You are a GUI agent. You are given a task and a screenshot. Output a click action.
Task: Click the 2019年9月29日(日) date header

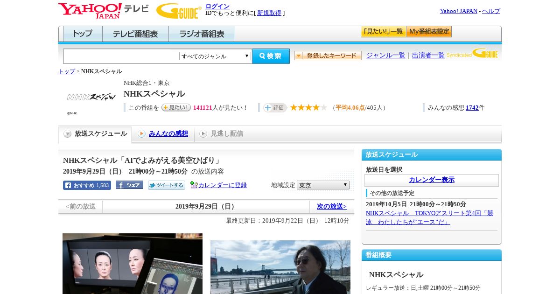[x=206, y=206]
